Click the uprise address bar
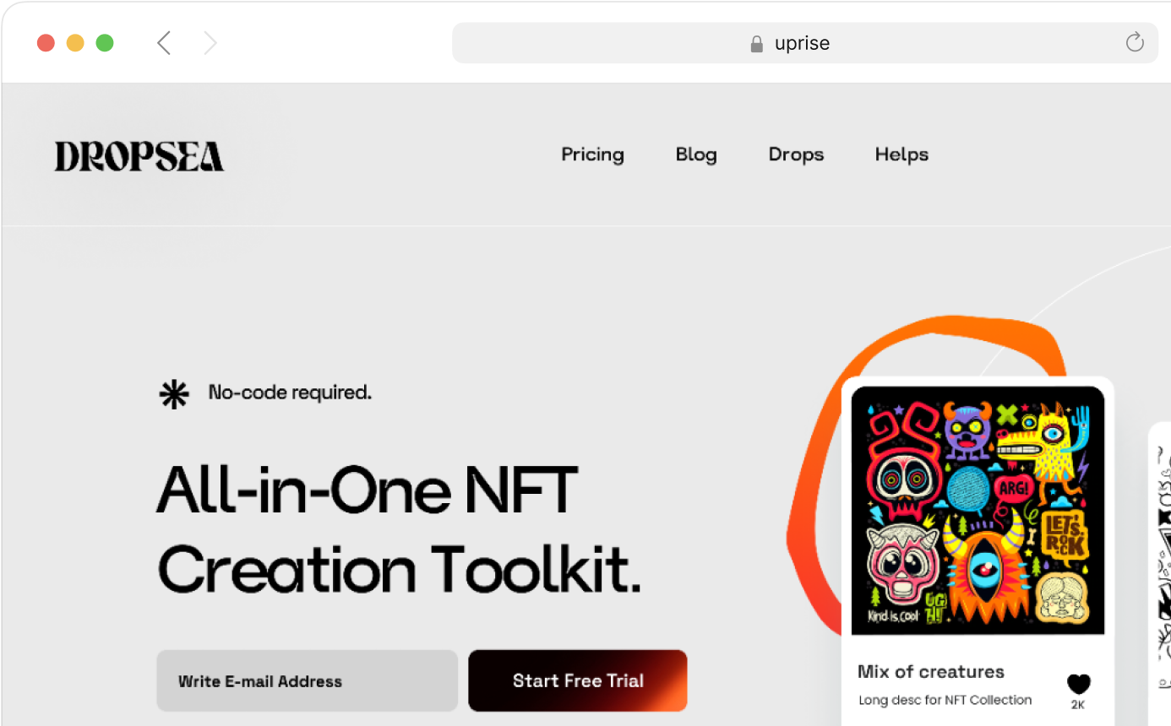Viewport: 1171px width, 726px height. coord(803,43)
